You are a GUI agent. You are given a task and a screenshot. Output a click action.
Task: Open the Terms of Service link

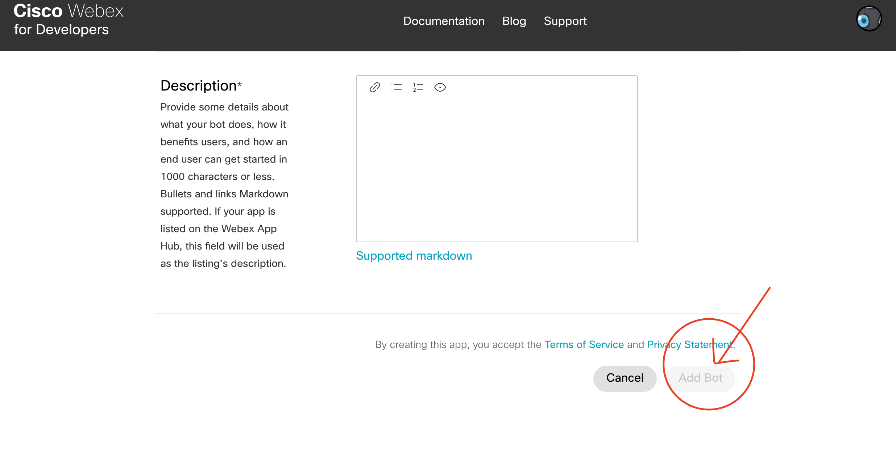point(584,344)
